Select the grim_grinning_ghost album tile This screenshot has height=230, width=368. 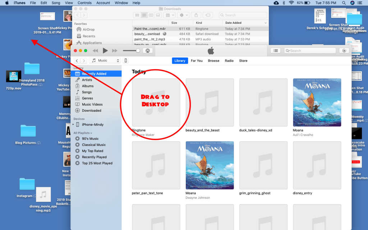pos(263,165)
